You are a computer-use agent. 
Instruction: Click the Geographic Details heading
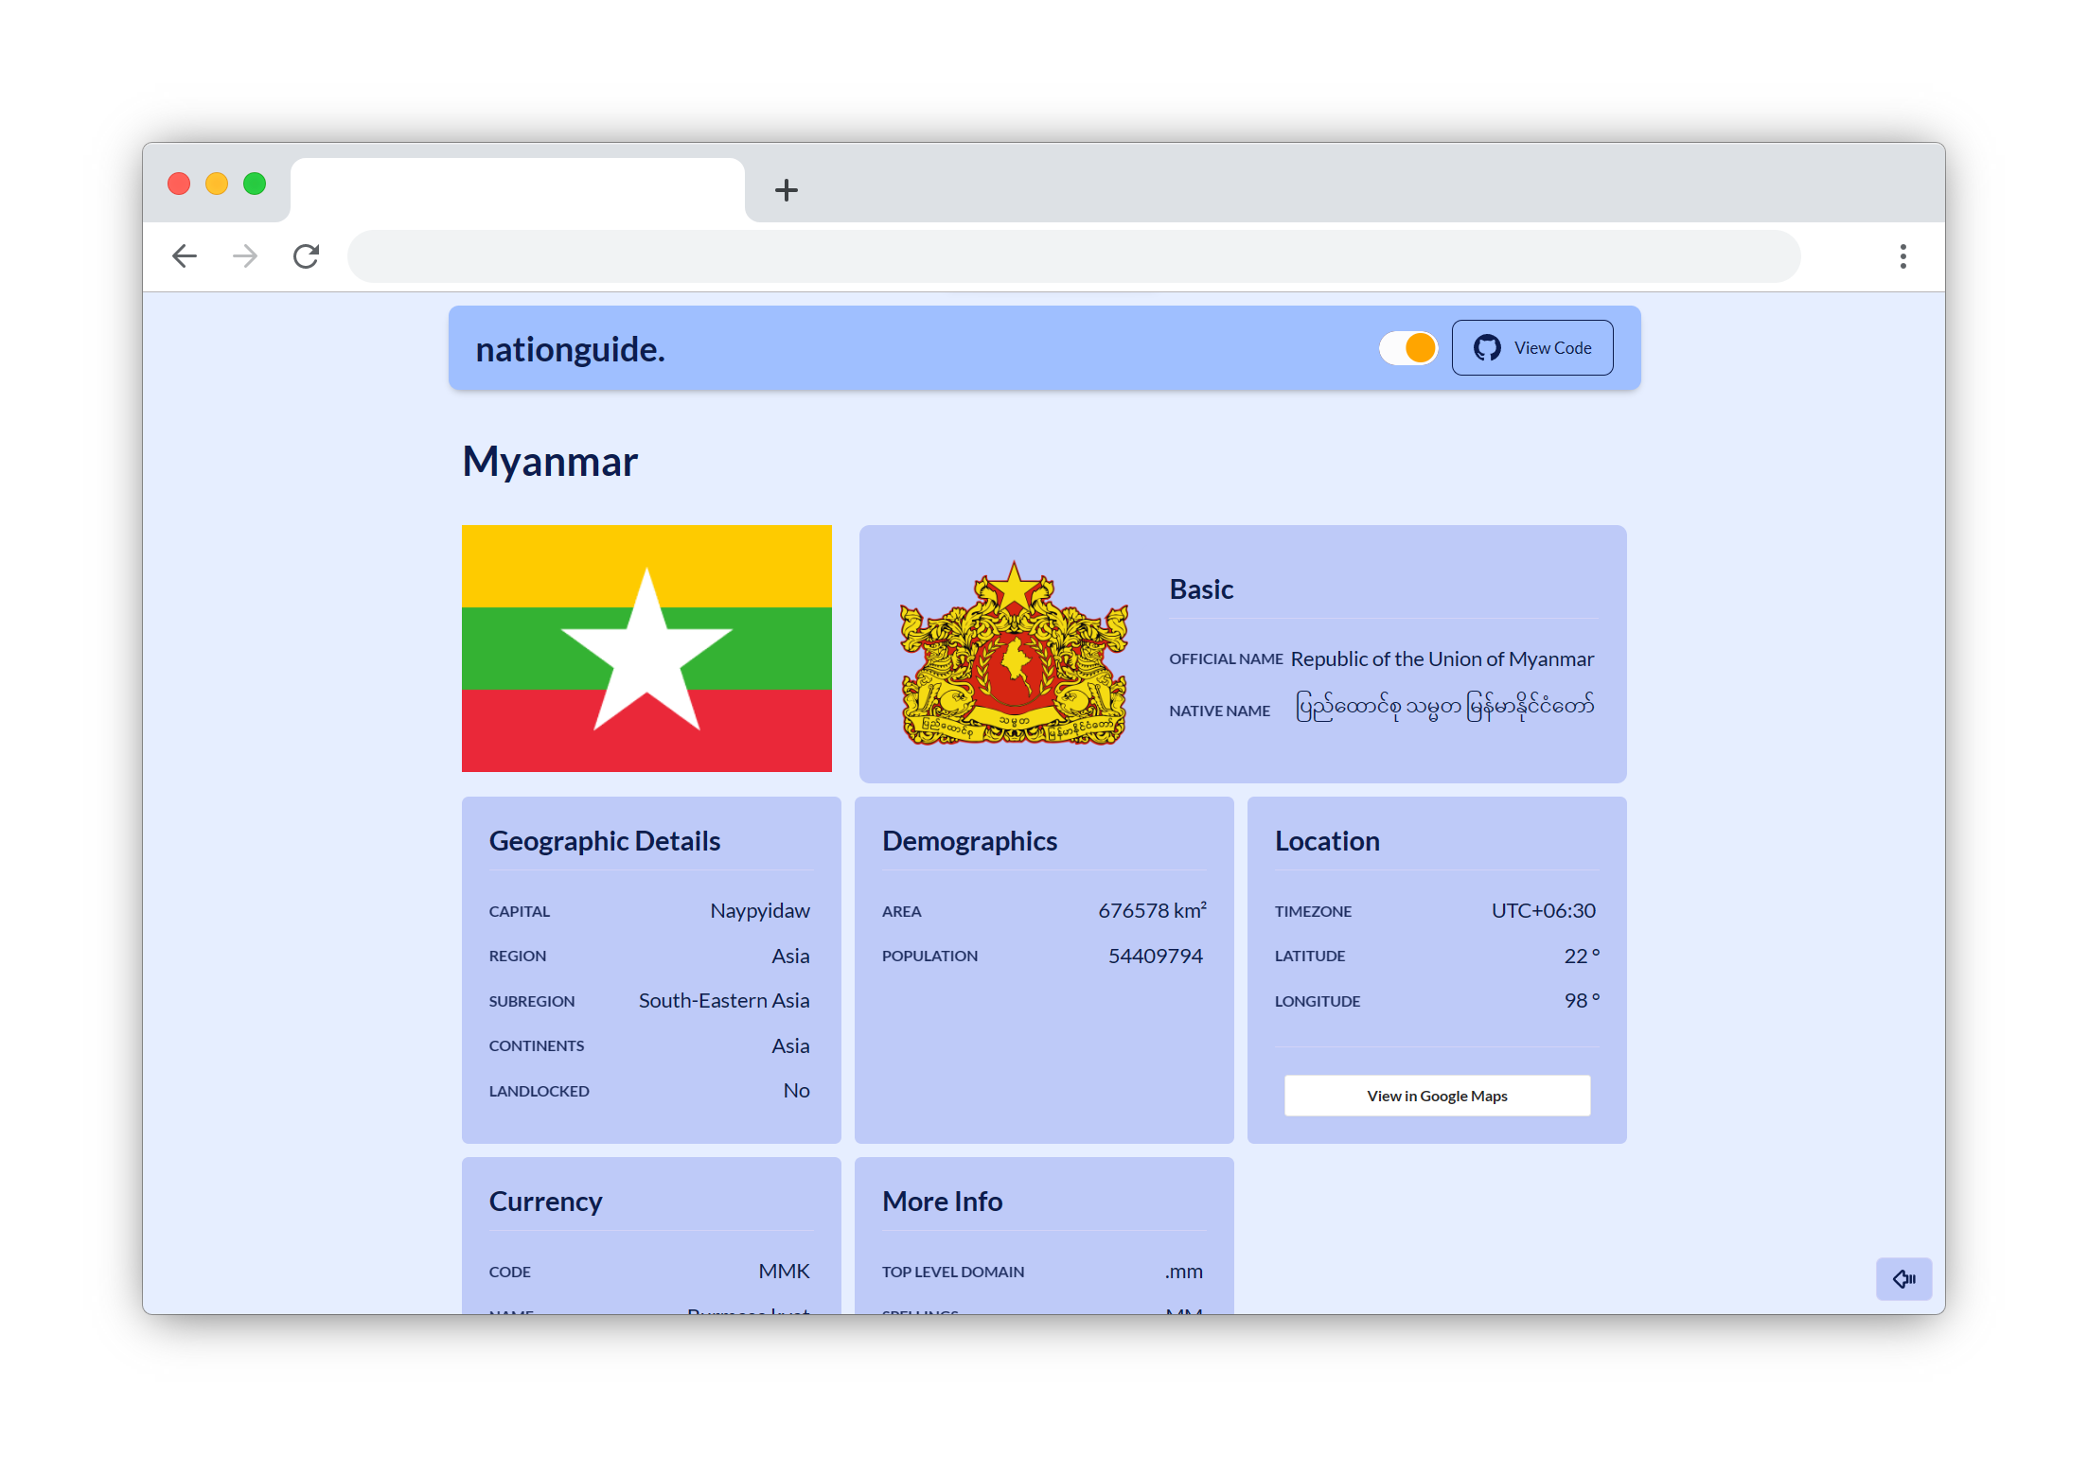pos(604,841)
